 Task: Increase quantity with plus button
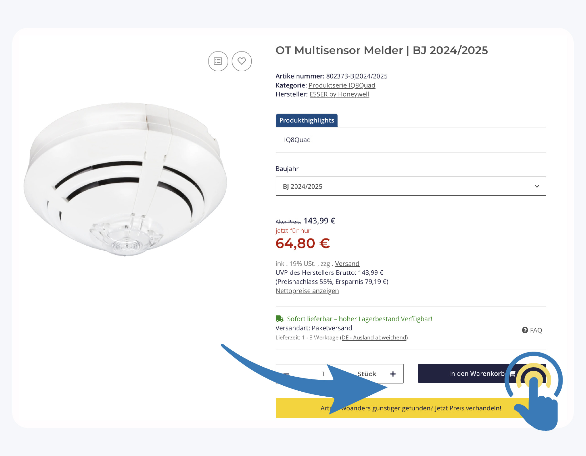(393, 374)
